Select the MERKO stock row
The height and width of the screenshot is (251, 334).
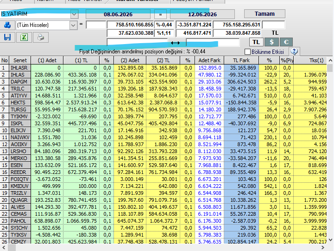pos(164,158)
